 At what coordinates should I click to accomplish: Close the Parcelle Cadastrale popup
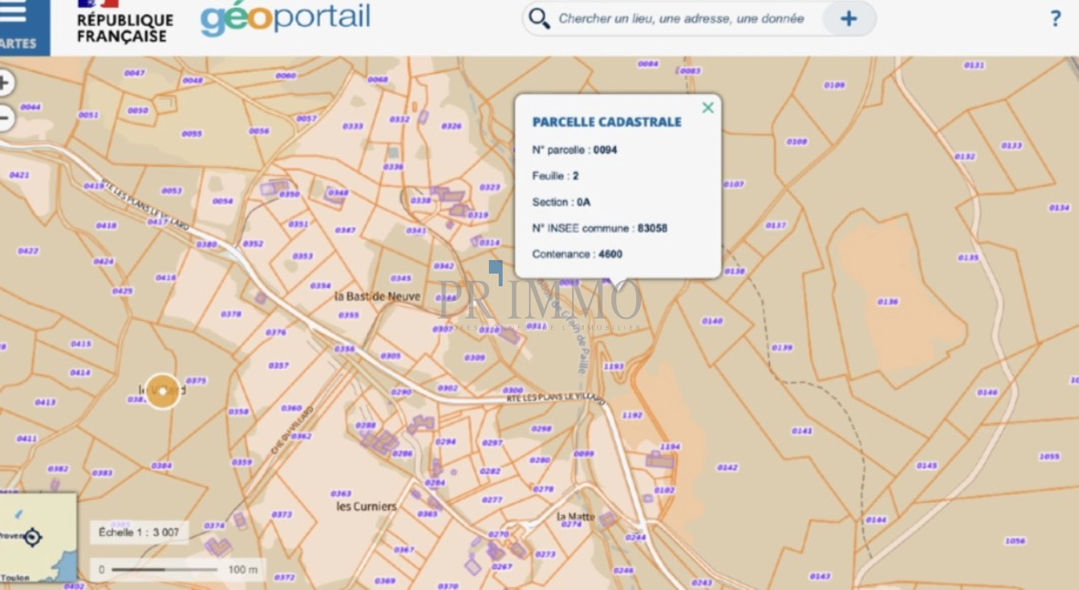click(708, 108)
